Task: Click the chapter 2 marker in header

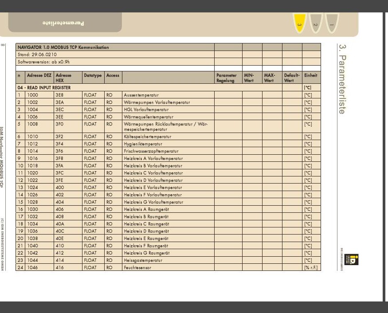Action: coord(316,23)
